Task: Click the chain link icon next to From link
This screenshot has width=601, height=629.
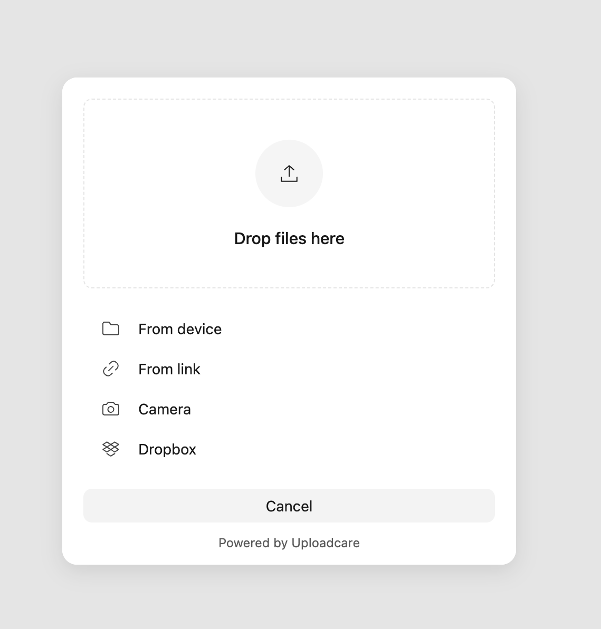Action: click(x=111, y=369)
